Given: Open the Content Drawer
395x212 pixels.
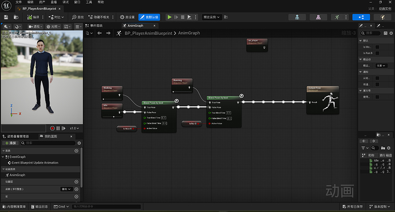Looking at the screenshot, I should 14,206.
